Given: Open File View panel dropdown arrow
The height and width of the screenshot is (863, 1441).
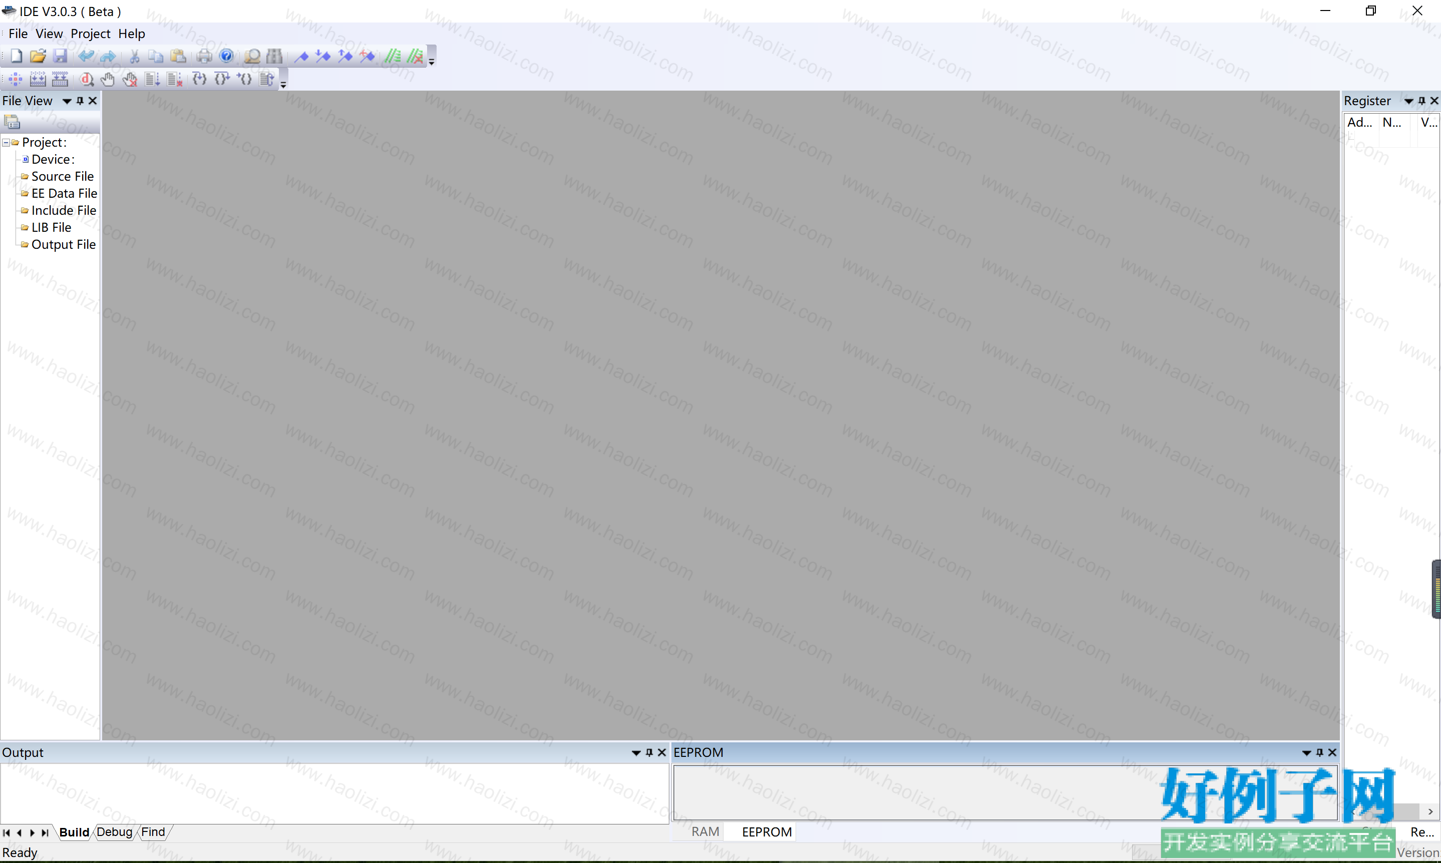Looking at the screenshot, I should click(x=67, y=101).
